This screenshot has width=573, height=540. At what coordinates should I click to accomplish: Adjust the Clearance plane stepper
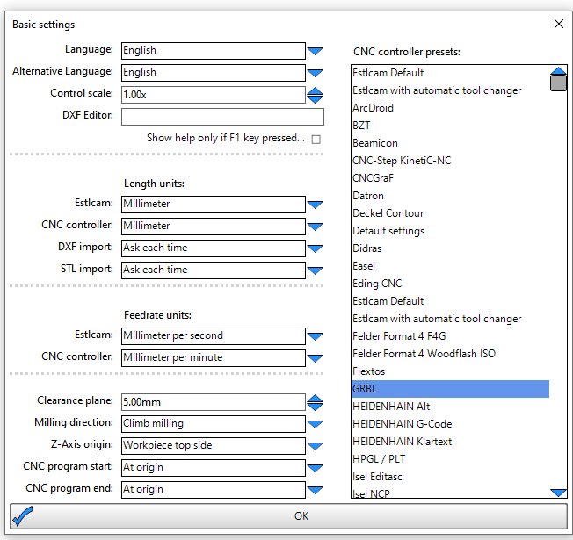(316, 402)
